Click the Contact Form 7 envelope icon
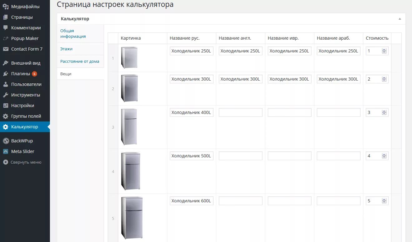This screenshot has width=412, height=242. 6,49
